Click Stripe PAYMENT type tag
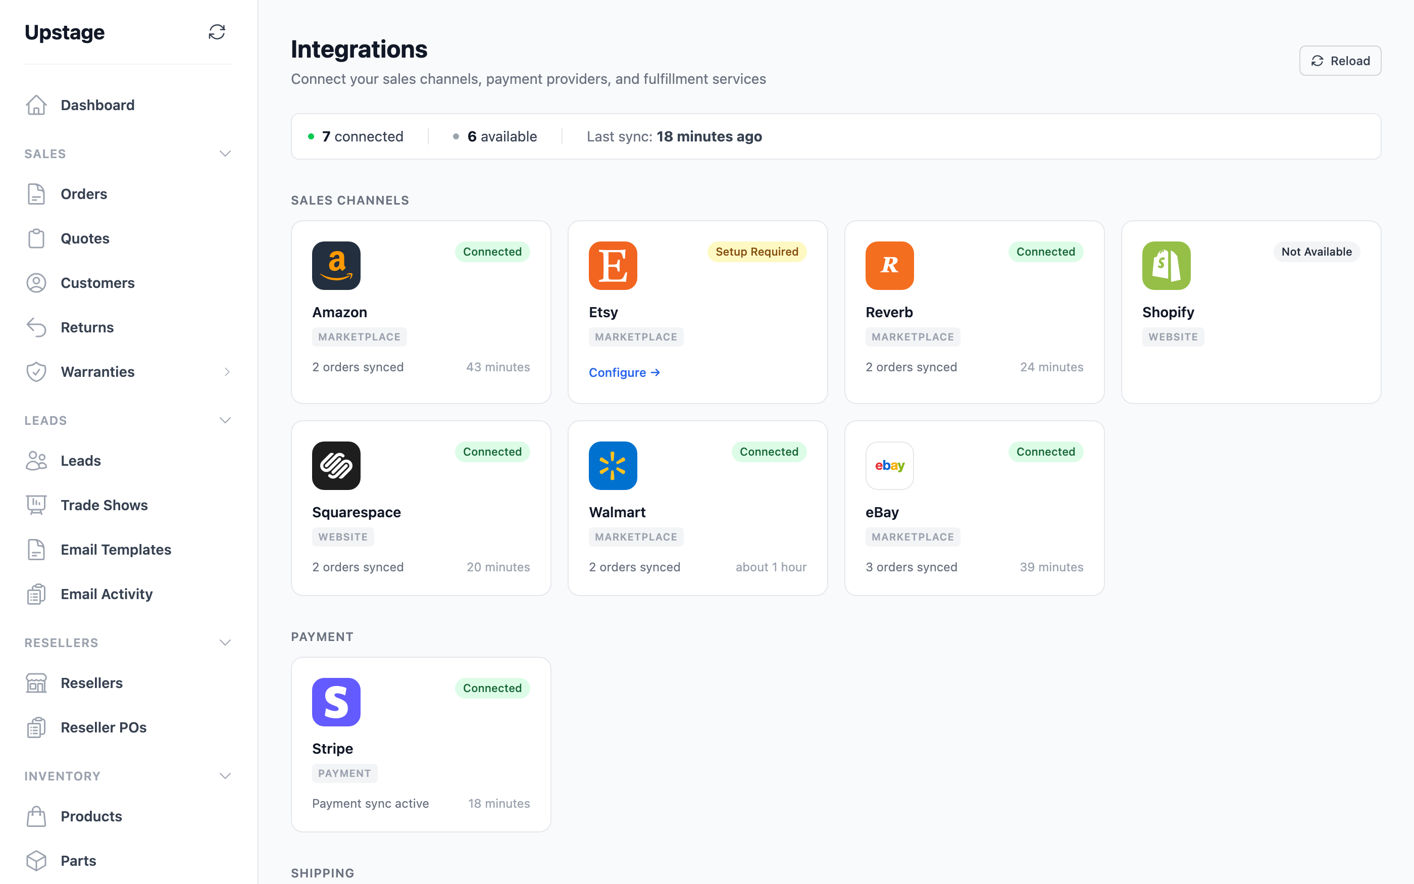1414x884 pixels. pyautogui.click(x=344, y=773)
